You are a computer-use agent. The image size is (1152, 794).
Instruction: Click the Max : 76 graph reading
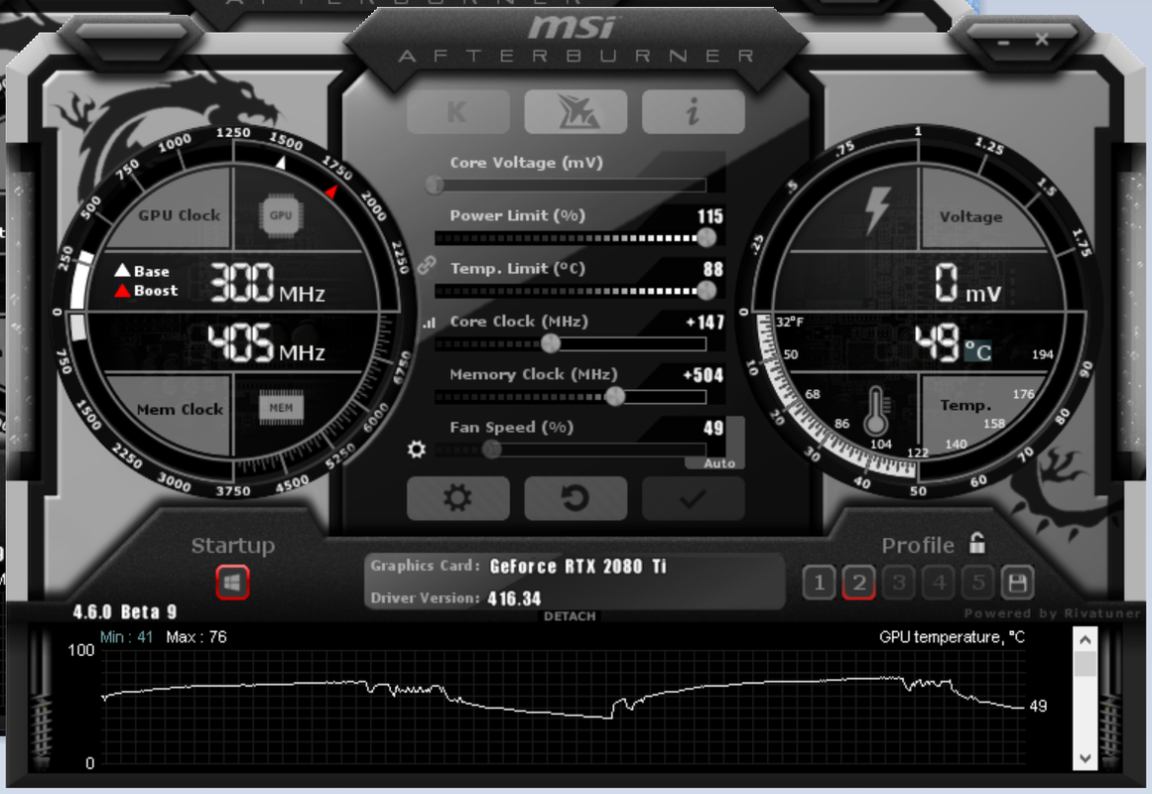196,636
